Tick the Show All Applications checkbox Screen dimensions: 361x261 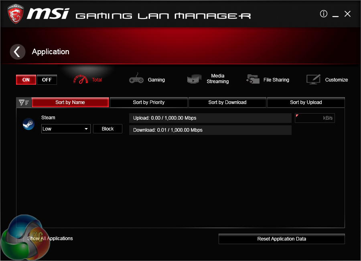[x=20, y=239]
